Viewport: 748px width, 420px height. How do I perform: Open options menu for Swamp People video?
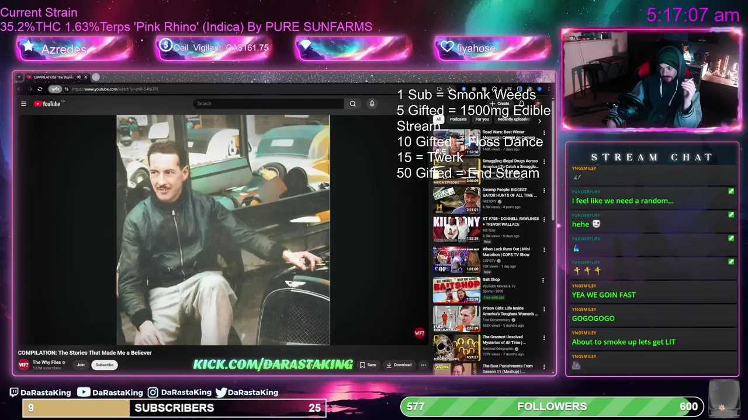pos(543,190)
